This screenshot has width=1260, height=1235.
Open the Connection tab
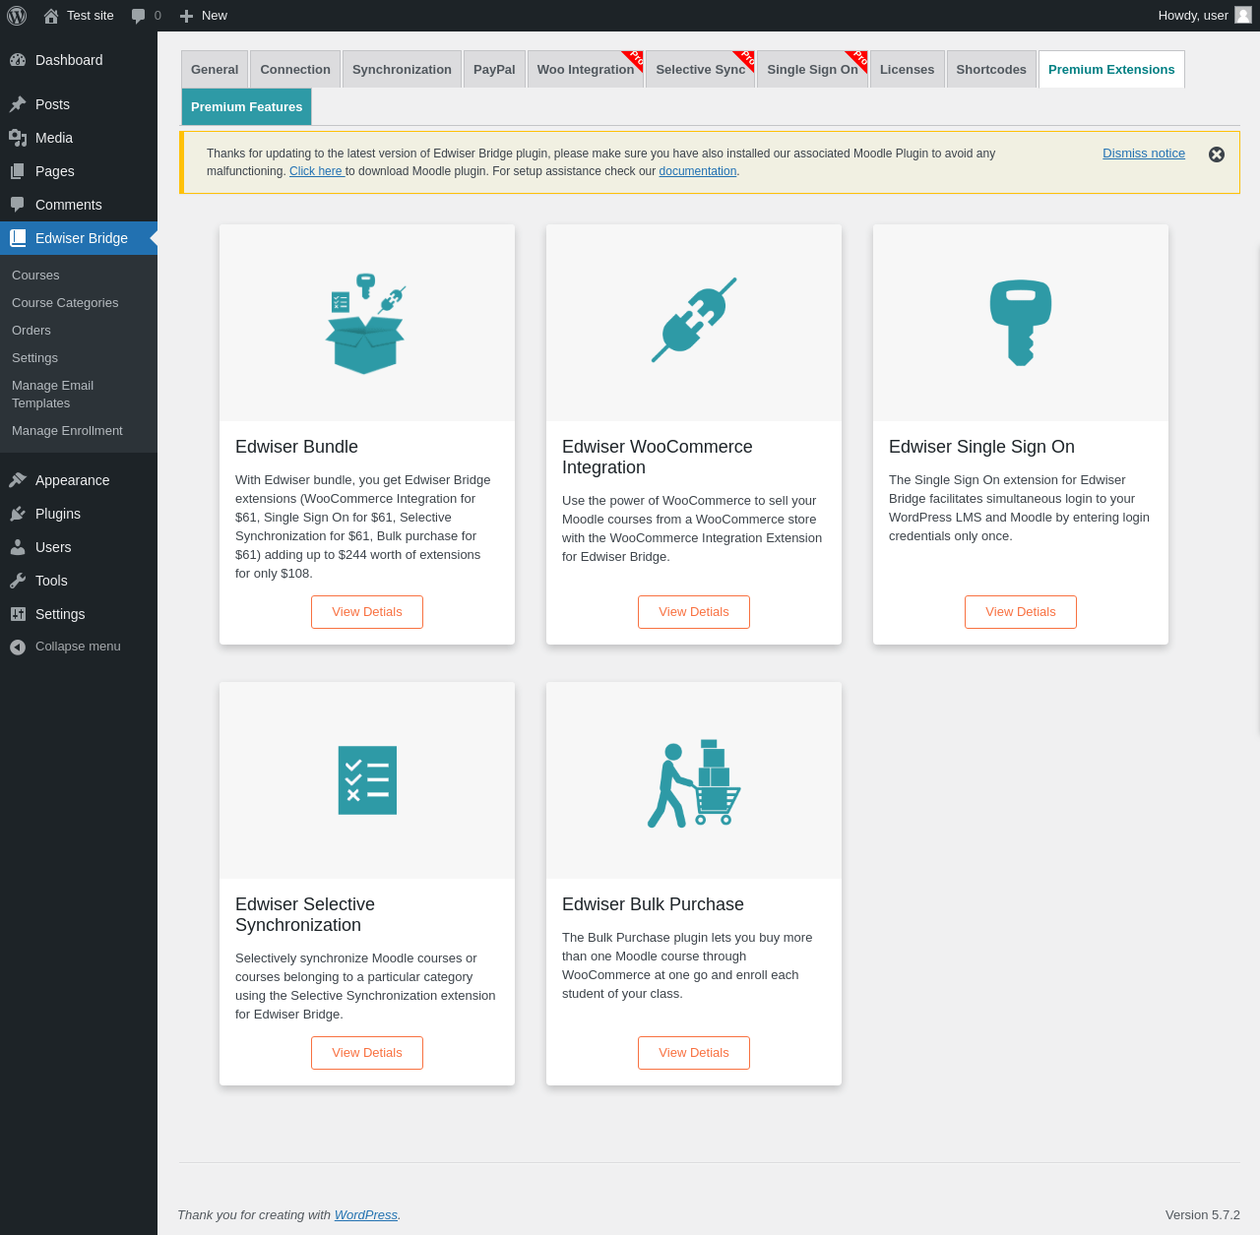click(295, 69)
